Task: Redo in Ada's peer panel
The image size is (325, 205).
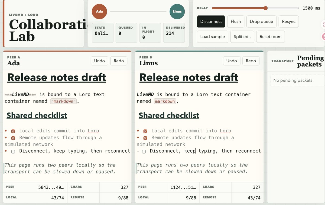Action: 119,61
